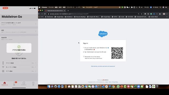Click the address bar URL field
This screenshot has width=169, height=95.
[x=93, y=14]
